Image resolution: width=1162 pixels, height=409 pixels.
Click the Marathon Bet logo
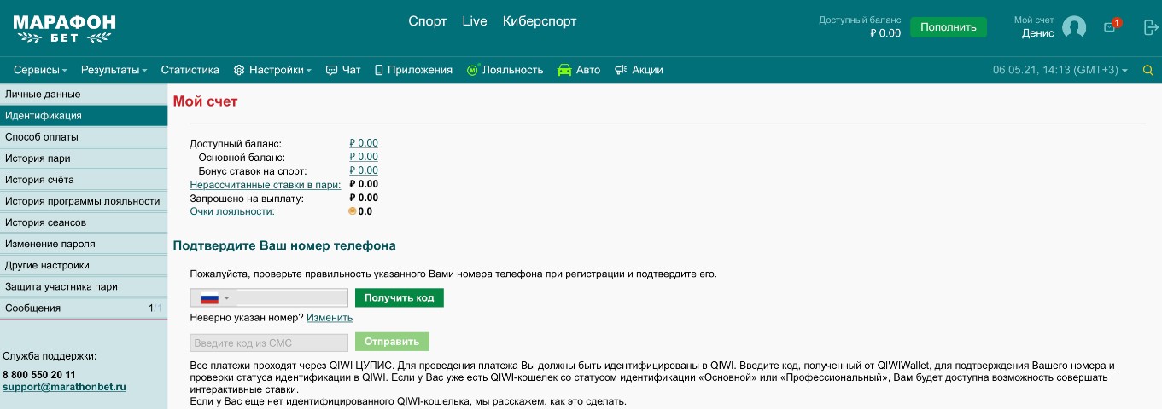tap(64, 28)
